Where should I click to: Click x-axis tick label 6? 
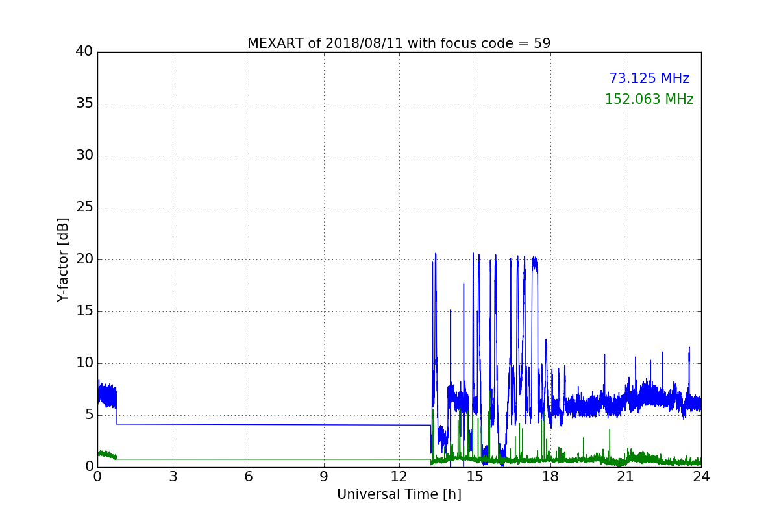[248, 477]
